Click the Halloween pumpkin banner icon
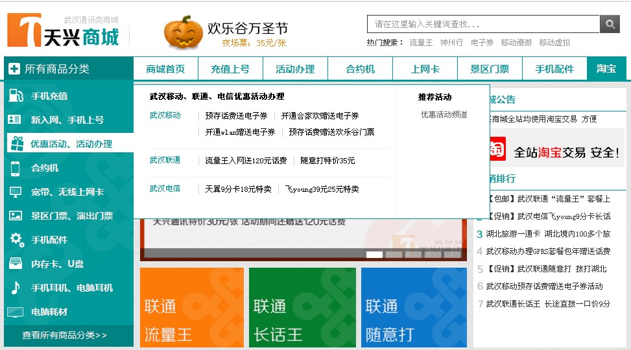The height and width of the screenshot is (350, 631). [x=184, y=32]
